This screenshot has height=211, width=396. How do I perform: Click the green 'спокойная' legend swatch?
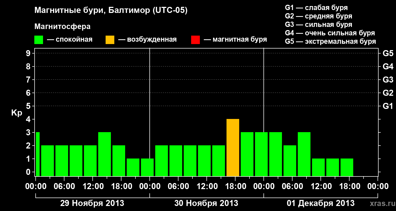(39, 40)
